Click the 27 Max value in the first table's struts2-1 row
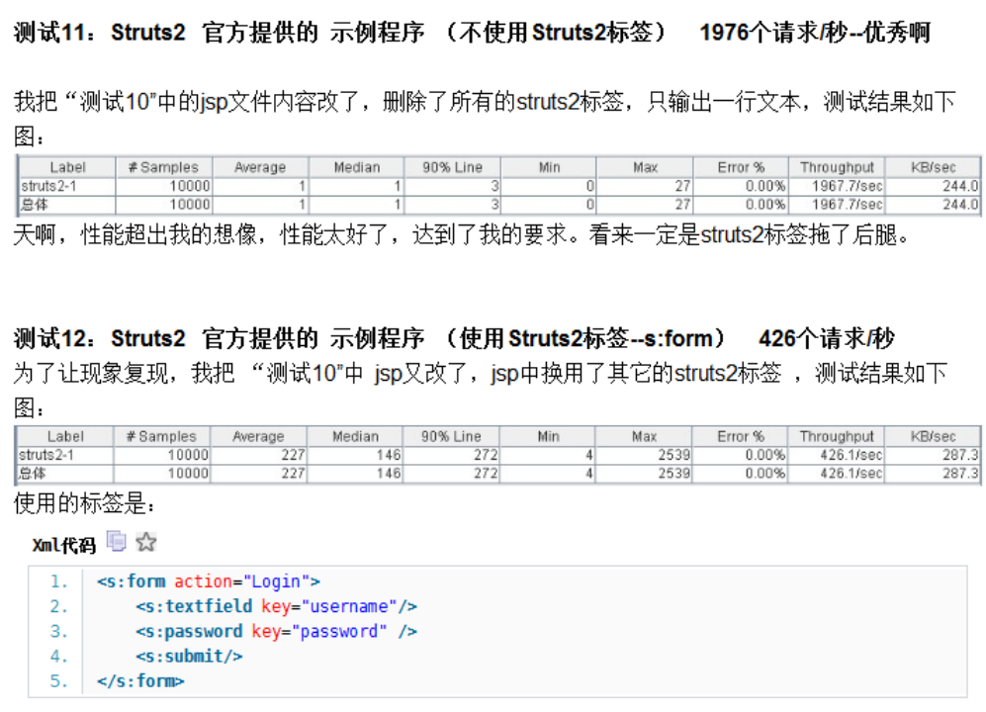986x712 pixels. [x=682, y=186]
